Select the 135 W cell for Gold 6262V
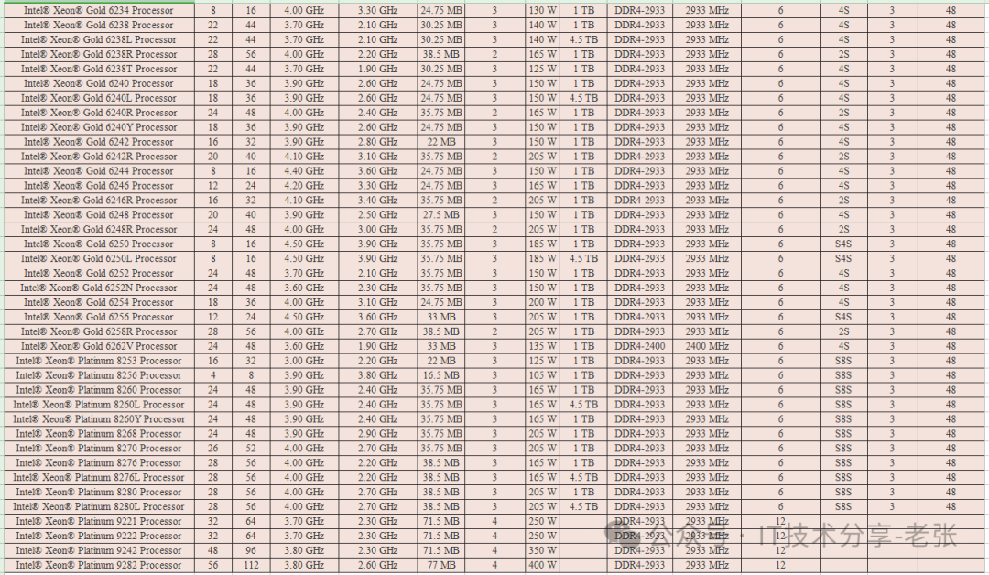This screenshot has height=575, width=989. click(x=542, y=346)
